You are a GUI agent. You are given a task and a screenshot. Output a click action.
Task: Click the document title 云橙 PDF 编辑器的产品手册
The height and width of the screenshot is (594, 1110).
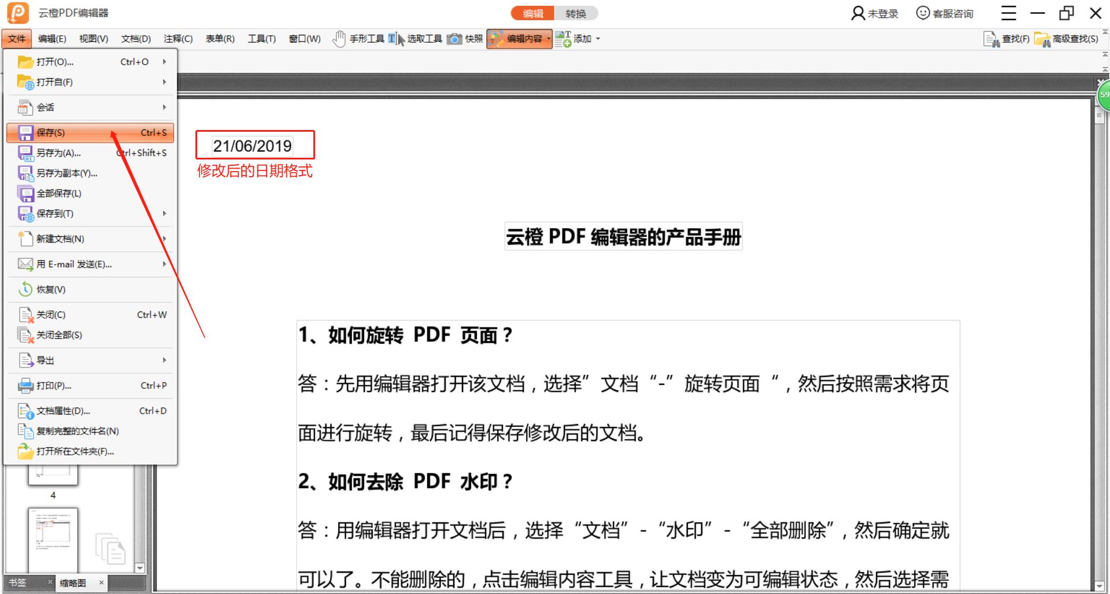pos(623,236)
